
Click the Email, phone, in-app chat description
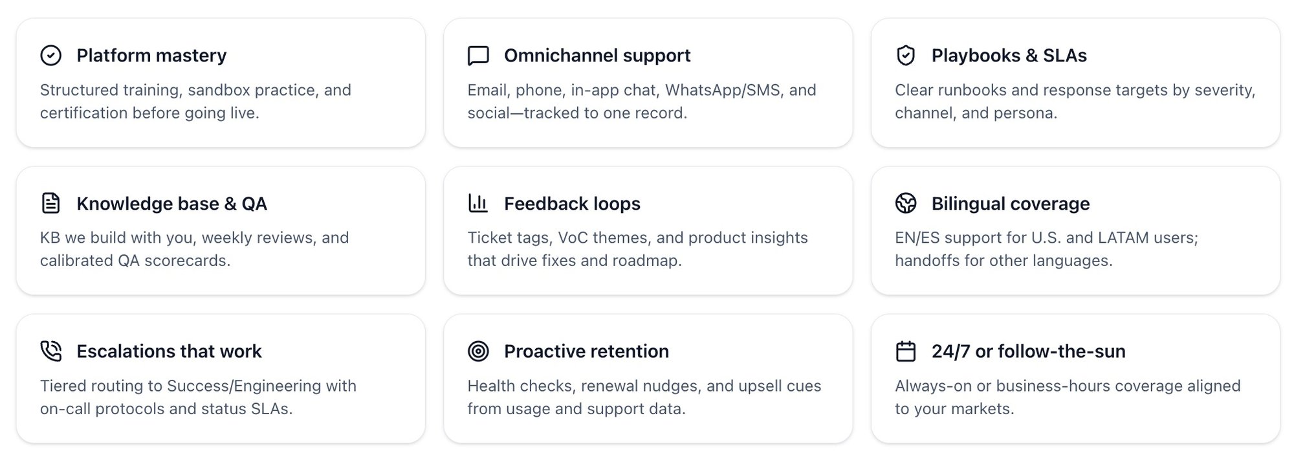coord(641,101)
